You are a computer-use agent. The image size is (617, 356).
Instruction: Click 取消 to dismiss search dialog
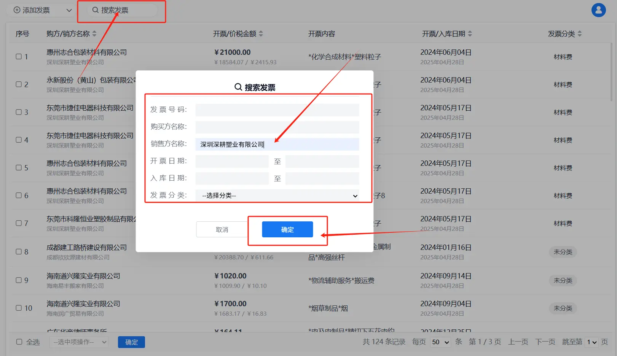(222, 230)
